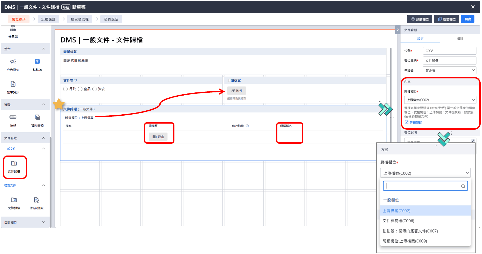Choose the 產品 document type option
Viewport: 482px width, 254px height.
80,89
